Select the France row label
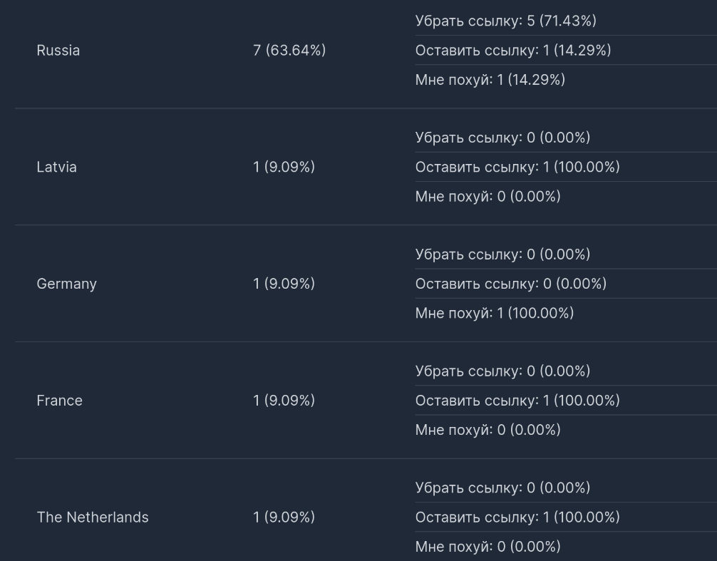The height and width of the screenshot is (561, 717). click(x=59, y=401)
